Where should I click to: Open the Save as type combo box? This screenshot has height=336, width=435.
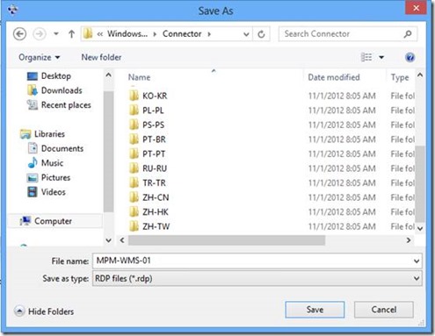coord(257,278)
